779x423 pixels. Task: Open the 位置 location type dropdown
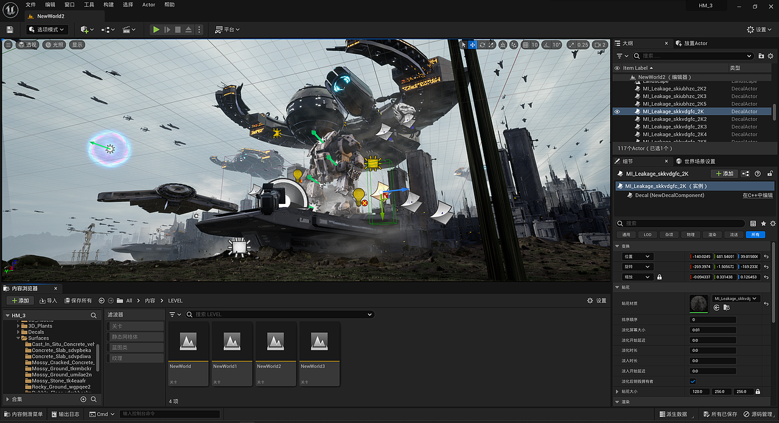tap(638, 256)
